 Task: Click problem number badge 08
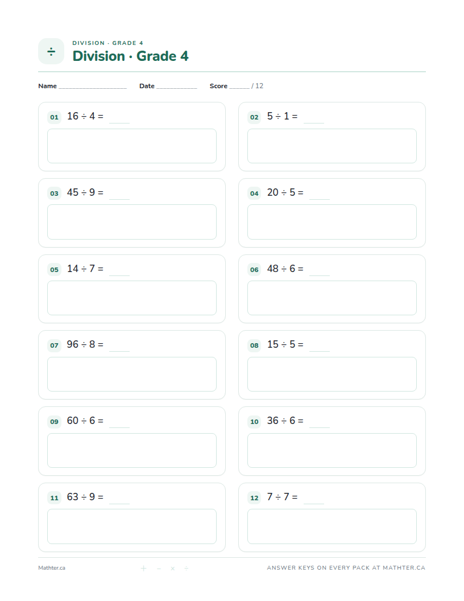[x=254, y=345]
